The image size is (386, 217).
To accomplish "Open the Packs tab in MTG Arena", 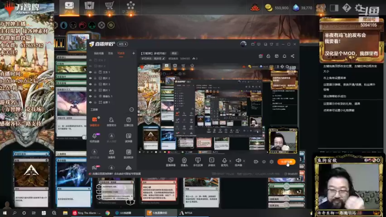I will click(89, 7).
